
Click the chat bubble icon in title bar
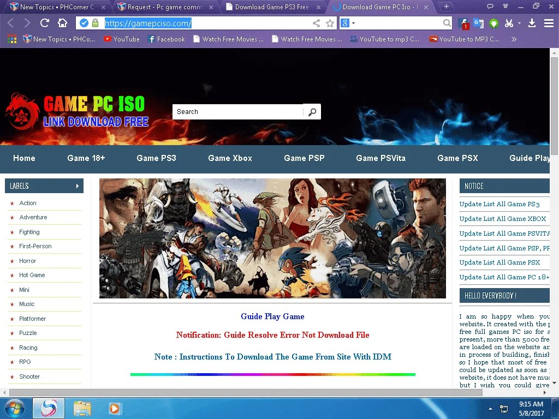pos(490,6)
